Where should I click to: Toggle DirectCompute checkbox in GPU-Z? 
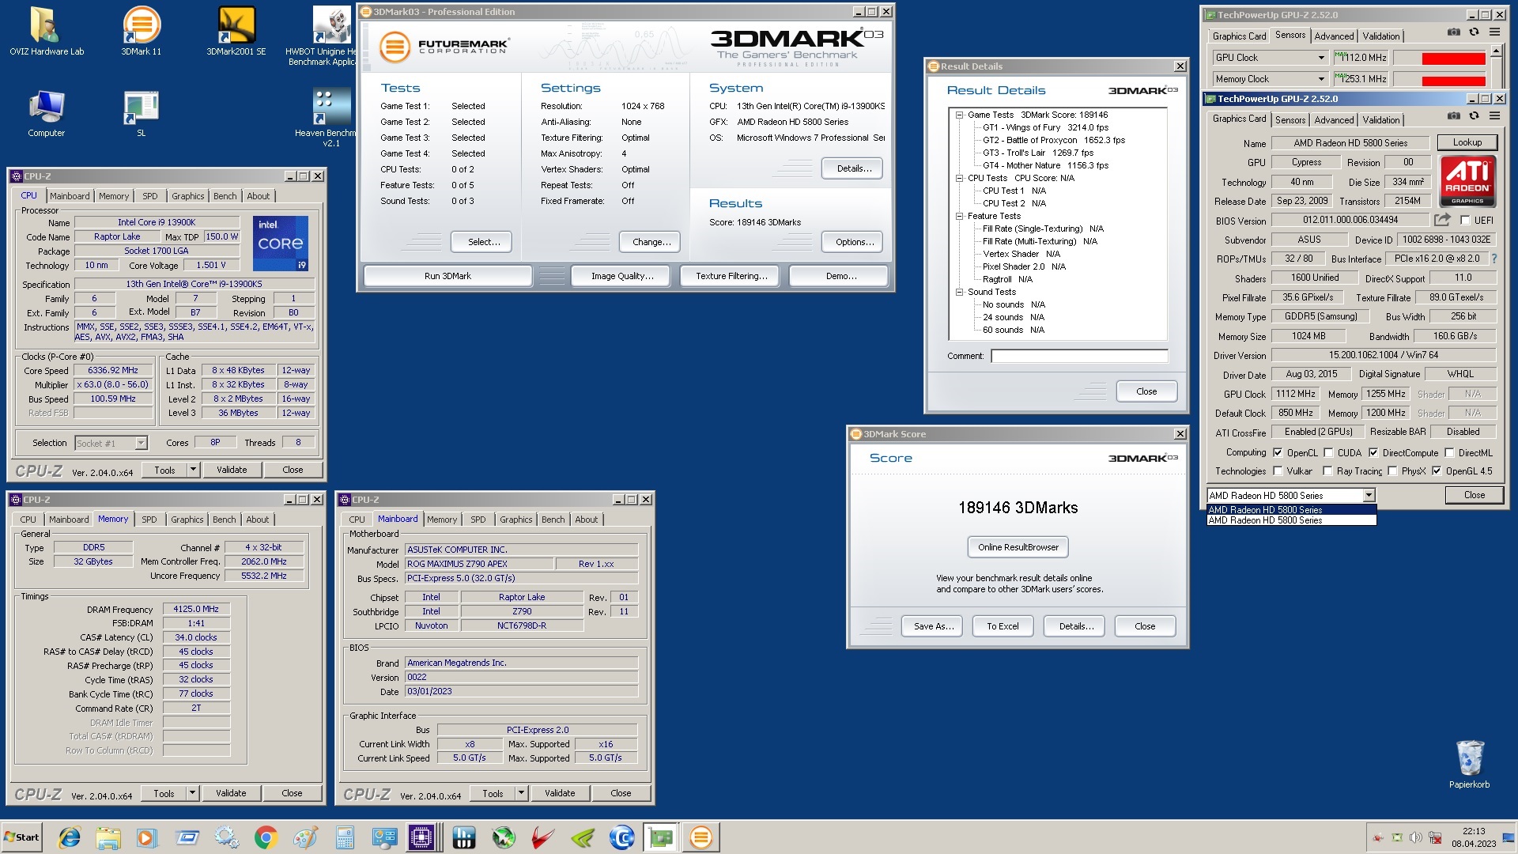(1373, 453)
